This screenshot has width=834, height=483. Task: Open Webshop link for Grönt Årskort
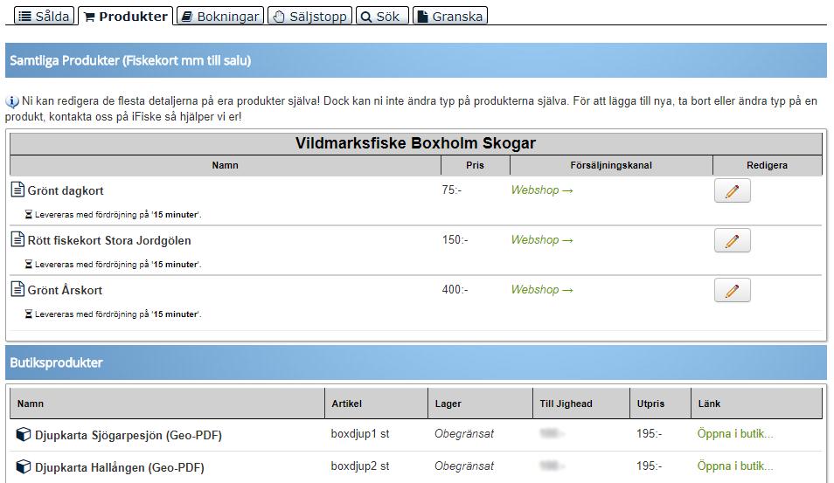(542, 290)
